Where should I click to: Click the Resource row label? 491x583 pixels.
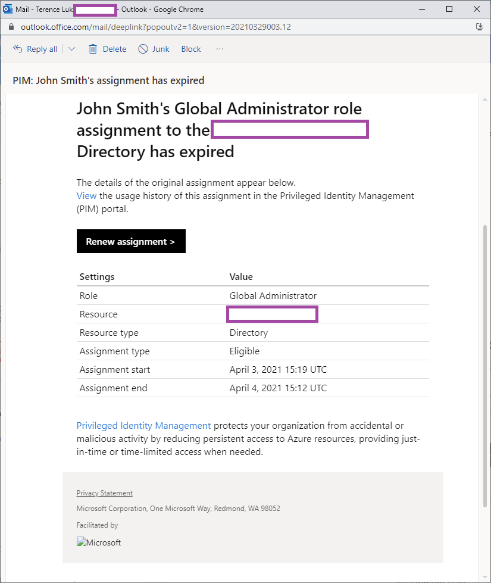pyautogui.click(x=98, y=314)
